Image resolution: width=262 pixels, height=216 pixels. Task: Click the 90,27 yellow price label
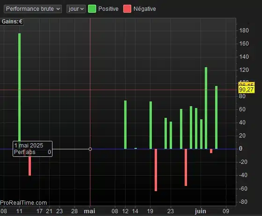247,90
